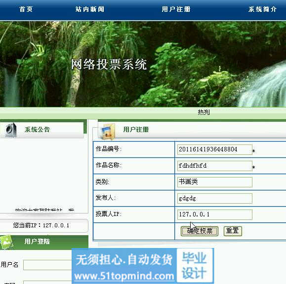Click the 投票人IP field
286x284 pixels.
click(x=215, y=214)
